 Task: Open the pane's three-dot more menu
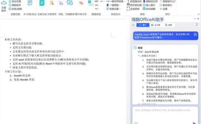pyautogui.click(x=197, y=24)
